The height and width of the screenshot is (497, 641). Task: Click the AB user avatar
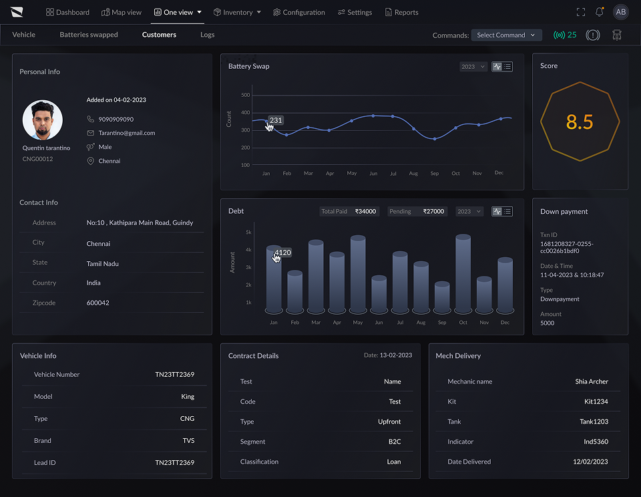coord(620,12)
